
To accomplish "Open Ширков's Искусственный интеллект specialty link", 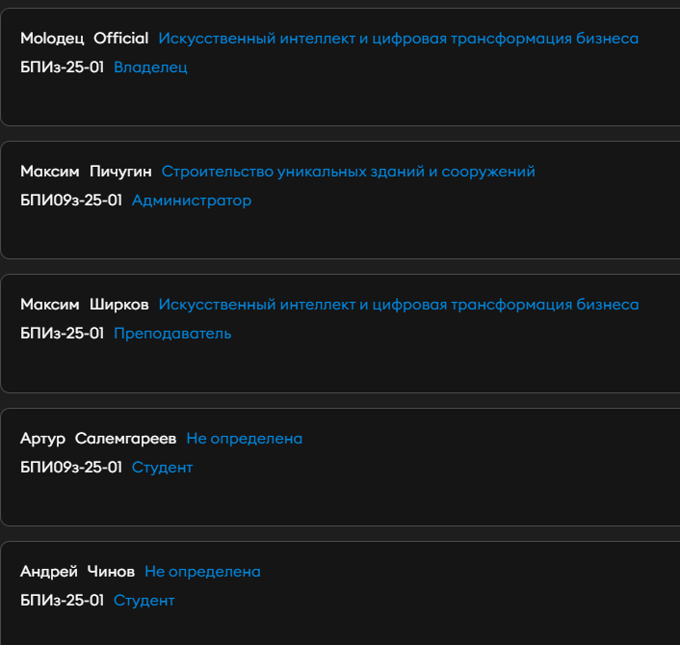I will (x=399, y=305).
